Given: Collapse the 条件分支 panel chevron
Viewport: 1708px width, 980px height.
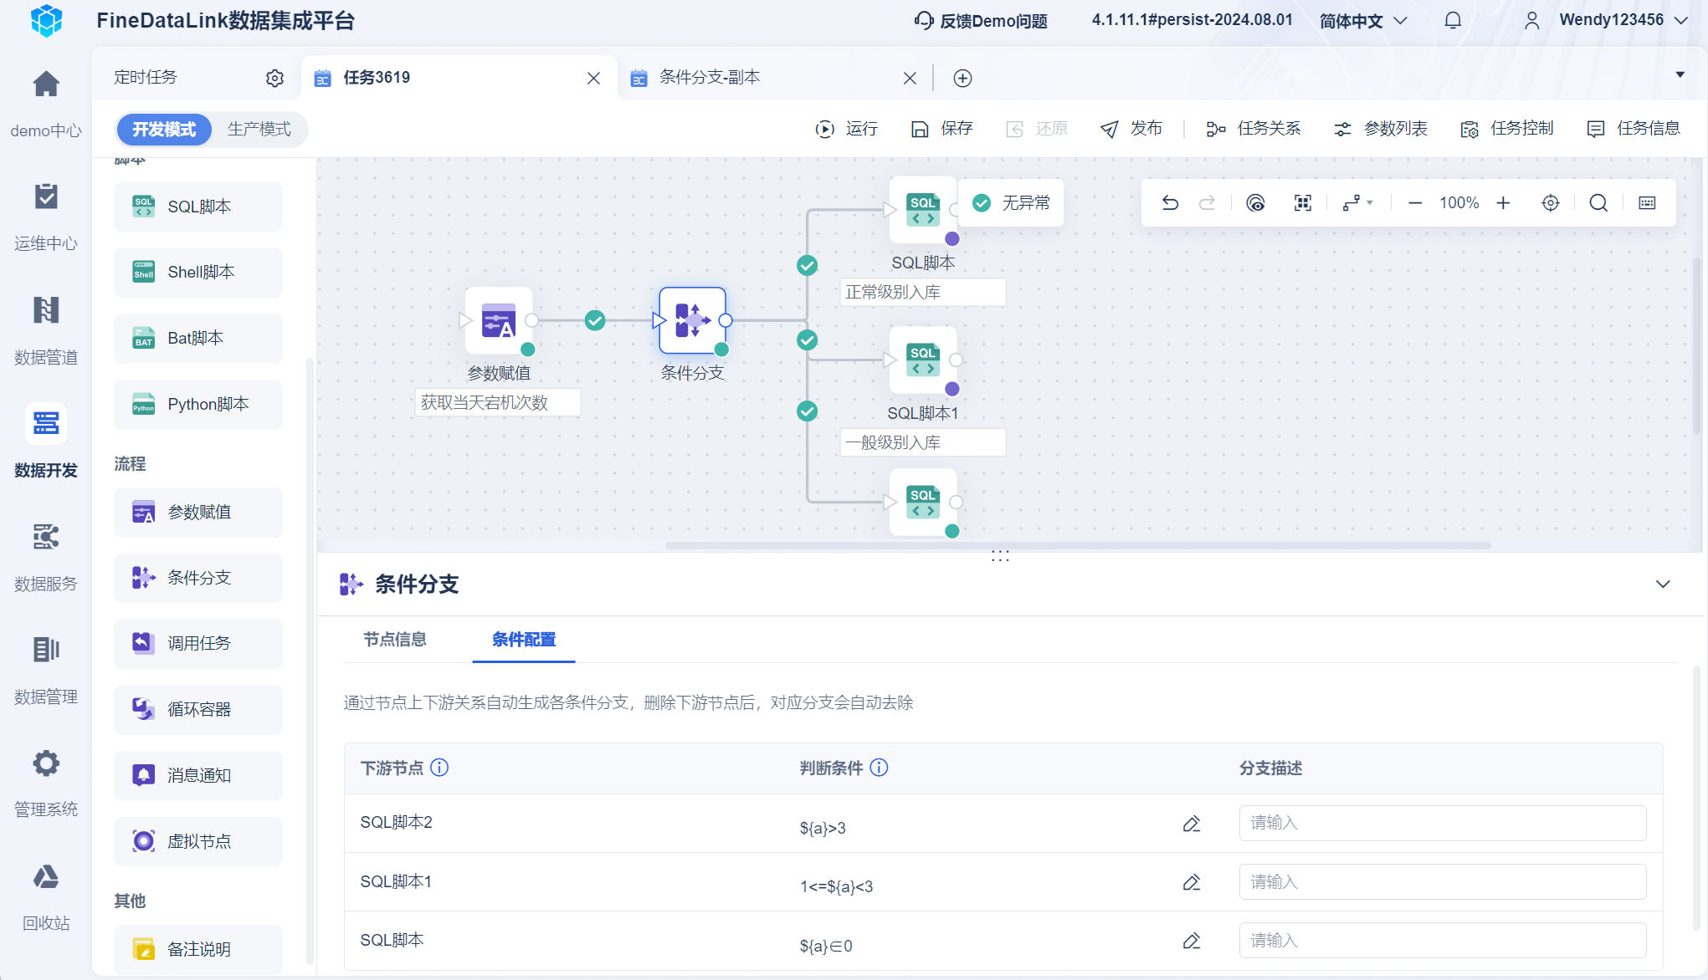Looking at the screenshot, I should 1663,584.
